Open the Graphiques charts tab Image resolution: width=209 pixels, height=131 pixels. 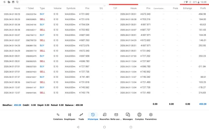tap(70, 117)
